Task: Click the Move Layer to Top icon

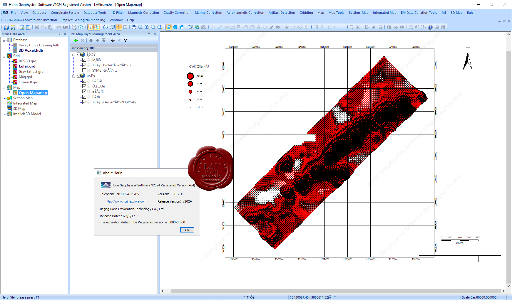Action: tap(104, 41)
